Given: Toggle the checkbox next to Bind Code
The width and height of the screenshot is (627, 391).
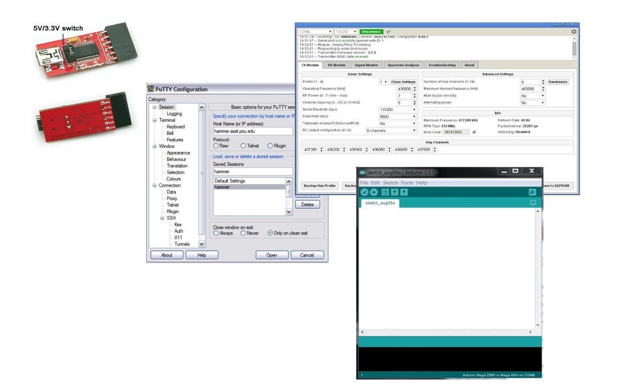Looking at the screenshot, I should 474,132.
